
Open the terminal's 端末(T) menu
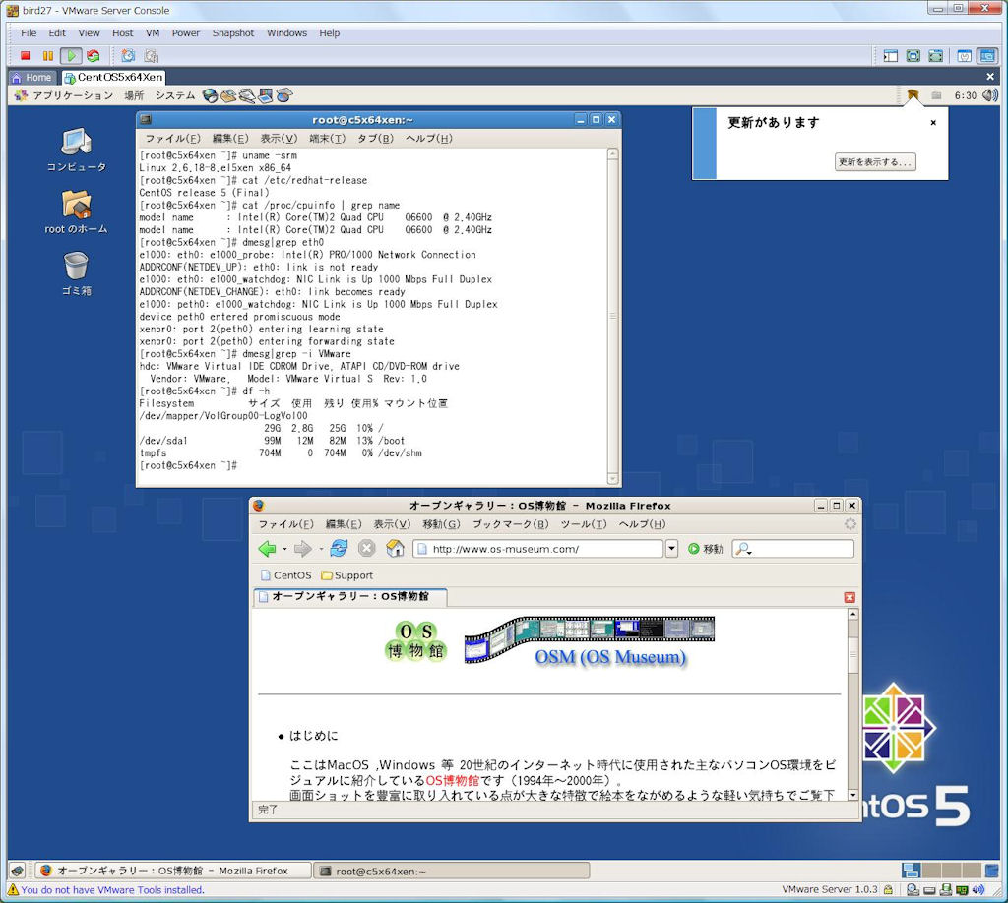pos(327,138)
